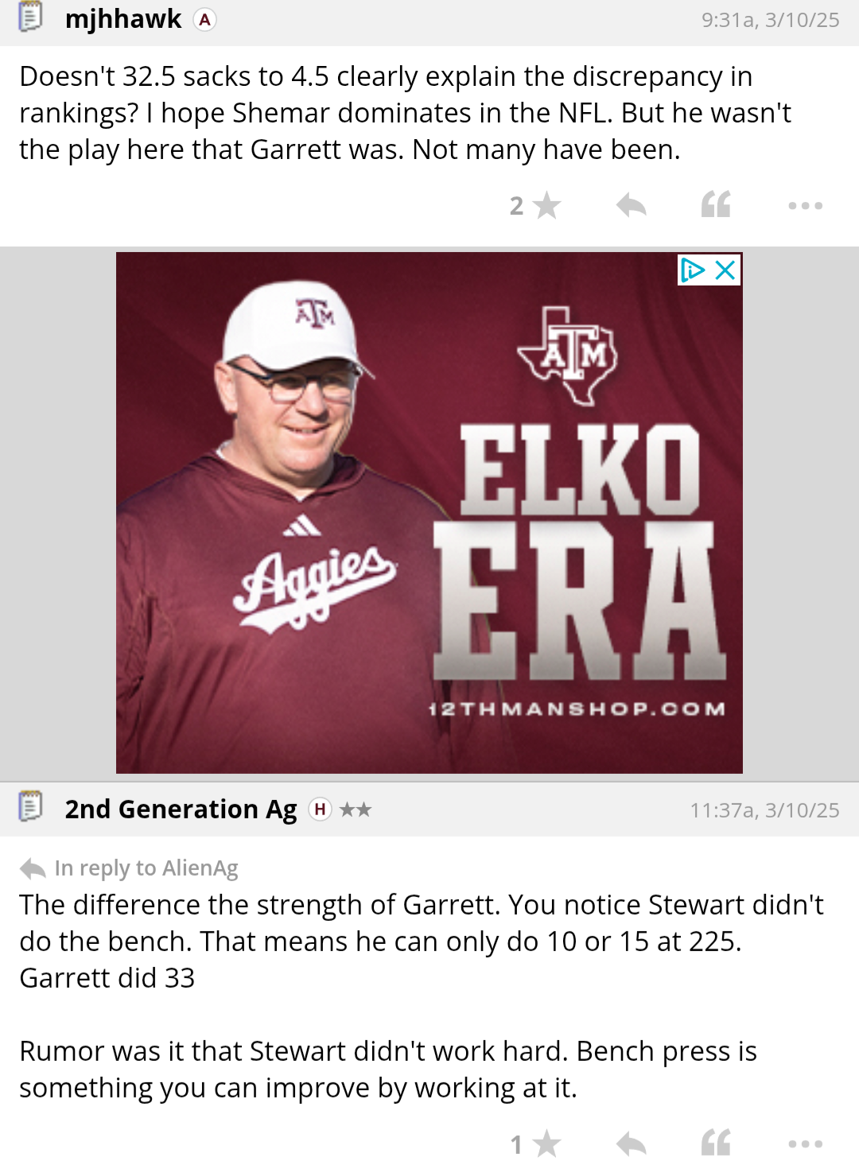Star mjhhawk's post
The image size is (859, 1169).
547,206
